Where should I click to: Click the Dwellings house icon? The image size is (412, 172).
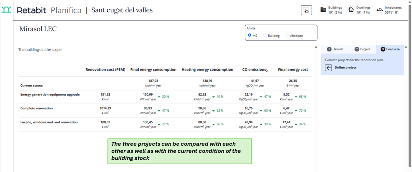pos(351,10)
